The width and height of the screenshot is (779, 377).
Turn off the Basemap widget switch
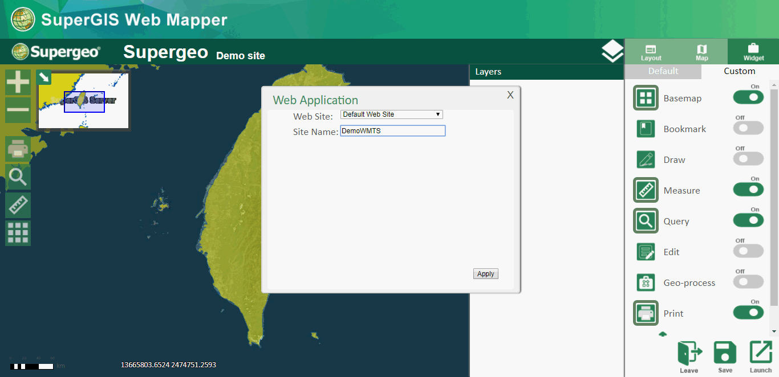click(748, 97)
